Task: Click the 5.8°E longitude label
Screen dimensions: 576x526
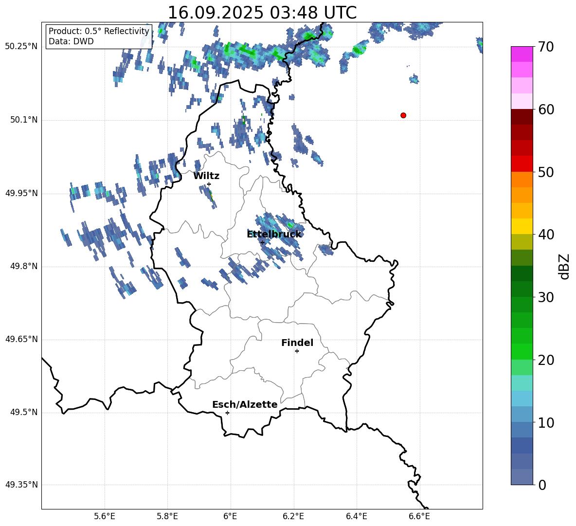Action: [167, 516]
